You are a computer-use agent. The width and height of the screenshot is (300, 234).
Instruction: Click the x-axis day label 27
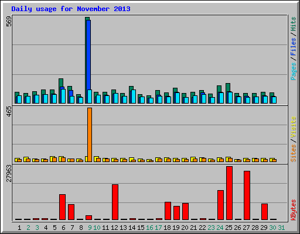[x=246, y=228]
